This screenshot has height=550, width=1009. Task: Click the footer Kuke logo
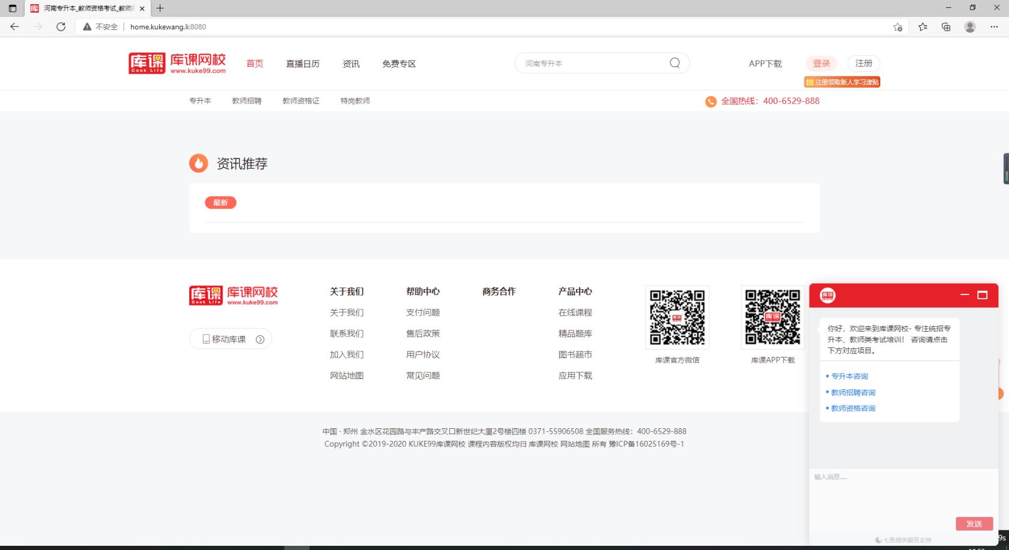pyautogui.click(x=234, y=295)
